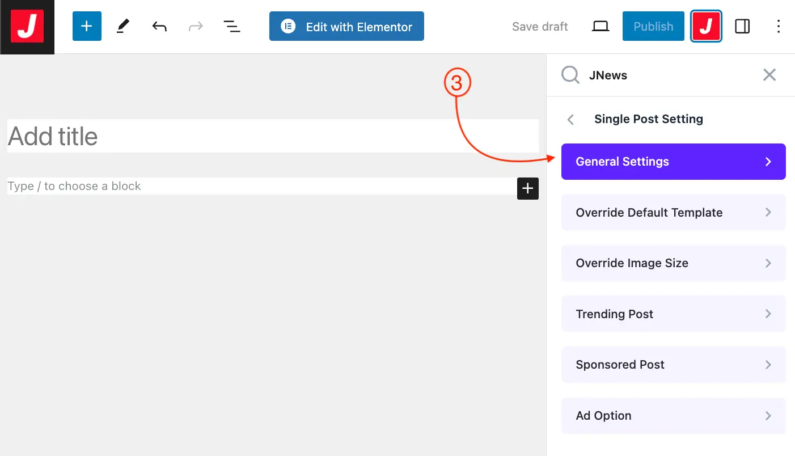The height and width of the screenshot is (456, 795).
Task: Click Edit with Elementor button
Action: click(x=346, y=27)
